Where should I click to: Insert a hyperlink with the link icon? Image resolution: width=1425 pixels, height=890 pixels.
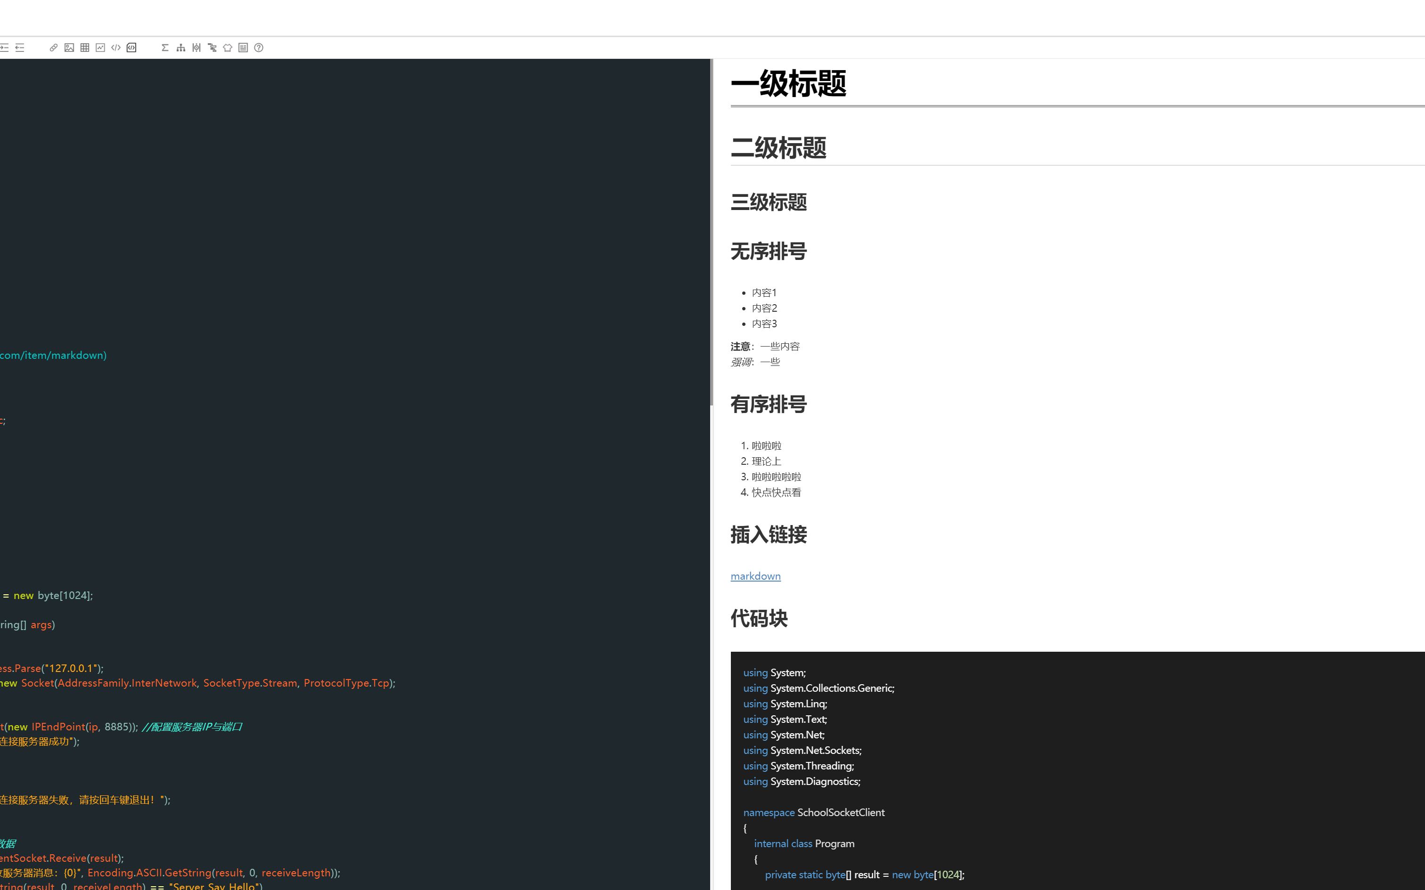point(54,48)
